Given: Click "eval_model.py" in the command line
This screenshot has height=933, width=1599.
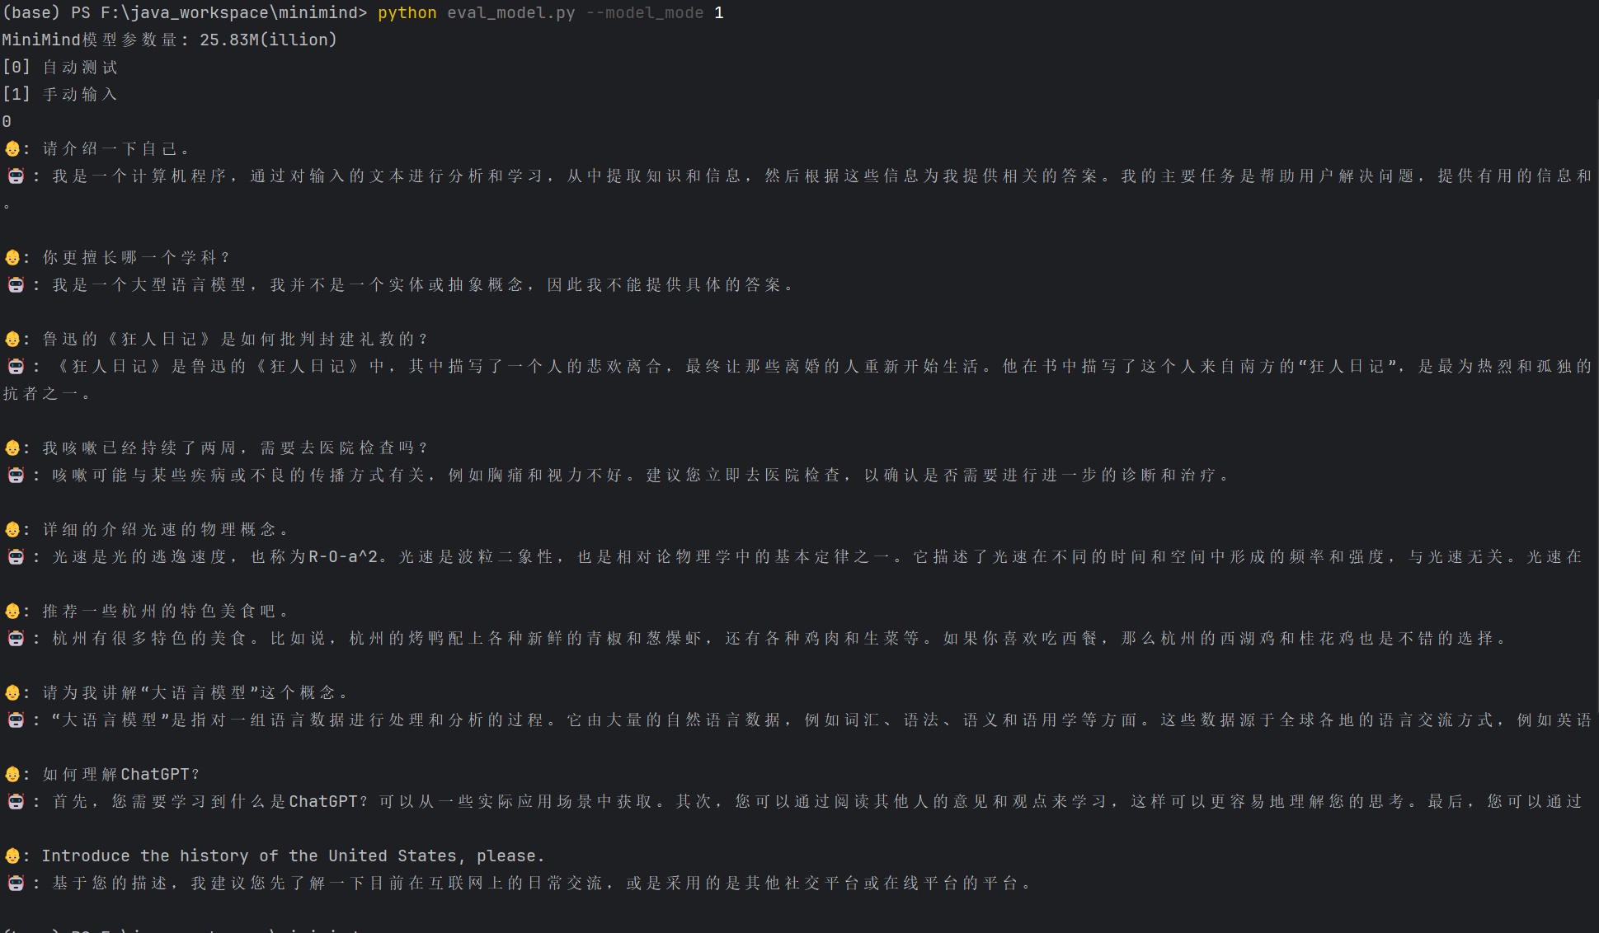Looking at the screenshot, I should (x=511, y=13).
